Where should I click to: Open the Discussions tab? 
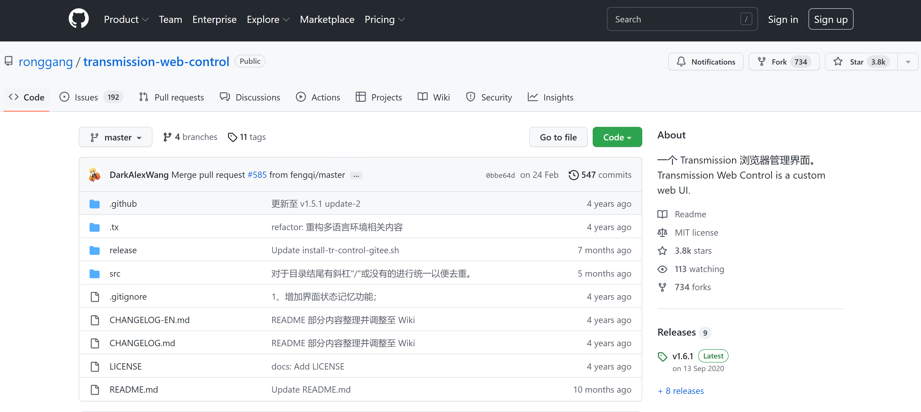(250, 97)
